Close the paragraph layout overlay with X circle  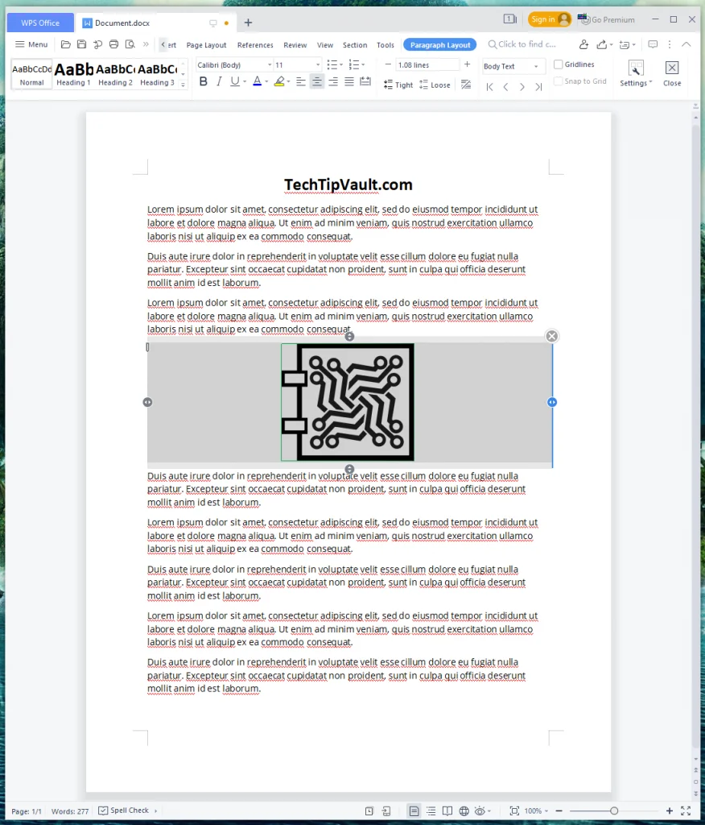coord(551,336)
